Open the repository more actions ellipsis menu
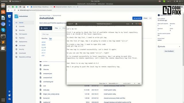The height and width of the screenshot is (103, 184). 150,18
